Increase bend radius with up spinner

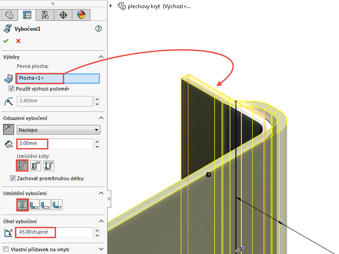(x=98, y=99)
